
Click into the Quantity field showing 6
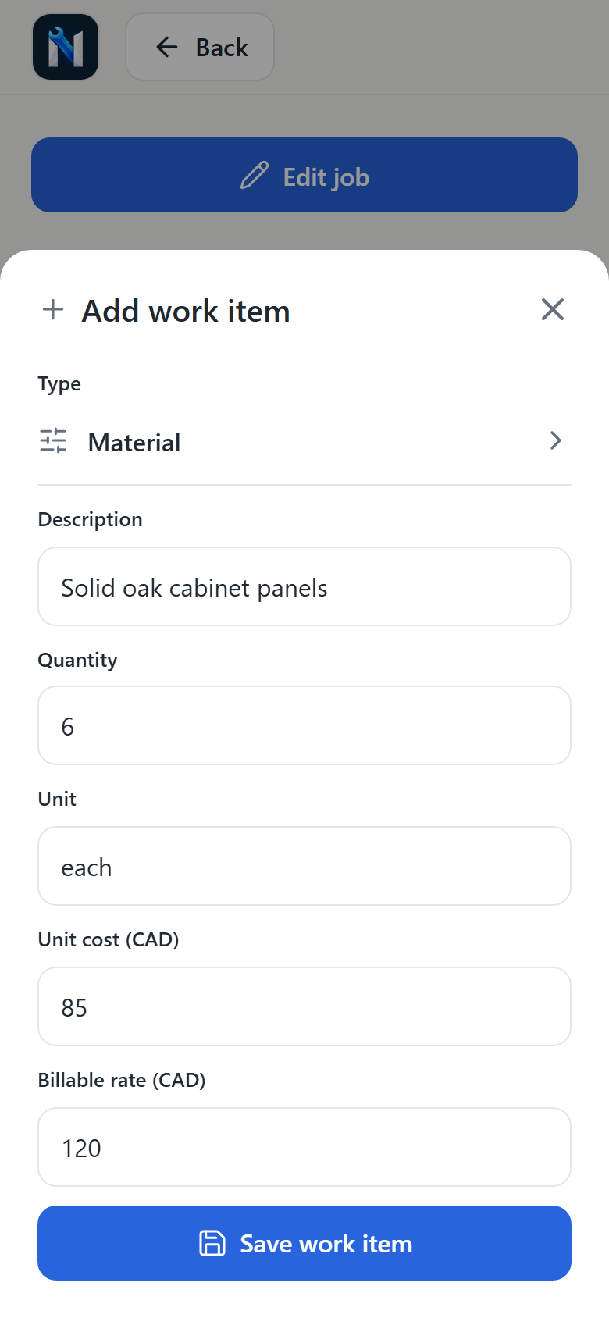pos(304,725)
